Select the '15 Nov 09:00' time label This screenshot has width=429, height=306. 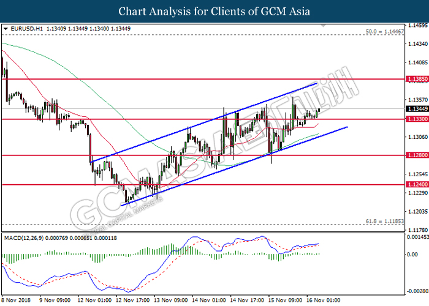pos(286,300)
